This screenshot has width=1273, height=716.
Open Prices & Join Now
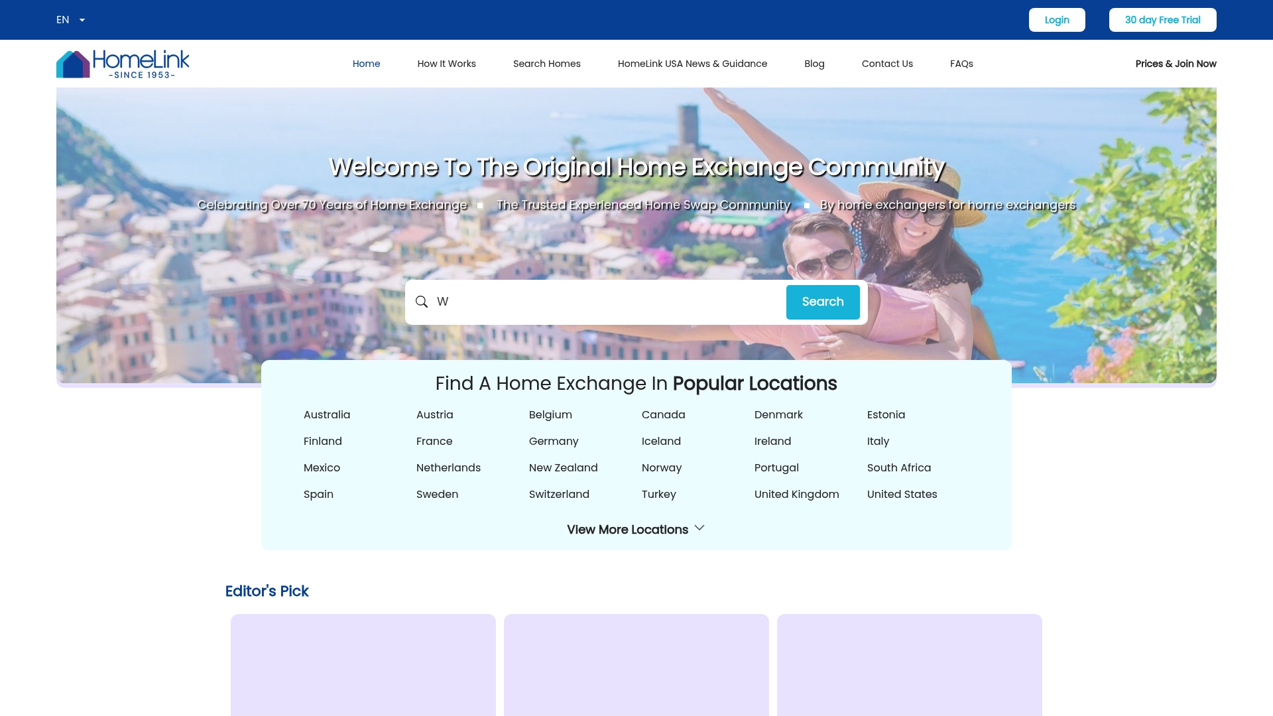[x=1176, y=63]
